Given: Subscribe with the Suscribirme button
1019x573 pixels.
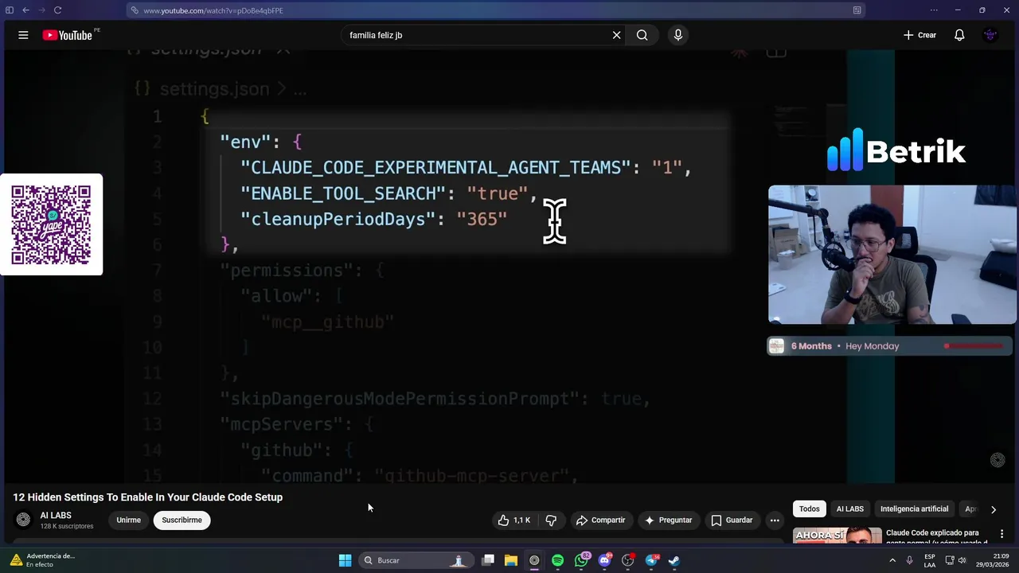Looking at the screenshot, I should point(182,520).
